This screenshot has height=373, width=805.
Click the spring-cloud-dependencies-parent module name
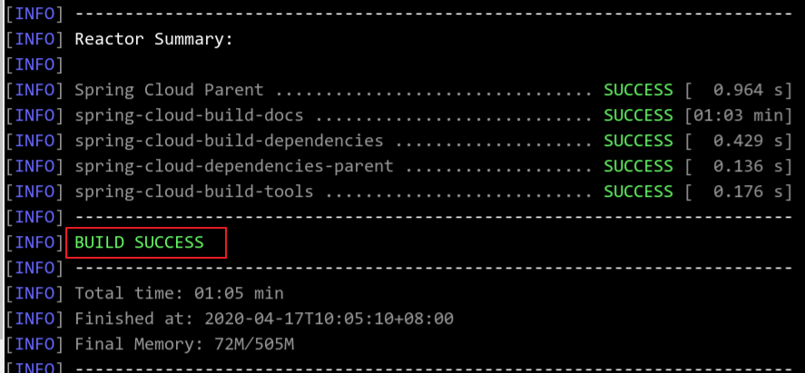point(234,166)
